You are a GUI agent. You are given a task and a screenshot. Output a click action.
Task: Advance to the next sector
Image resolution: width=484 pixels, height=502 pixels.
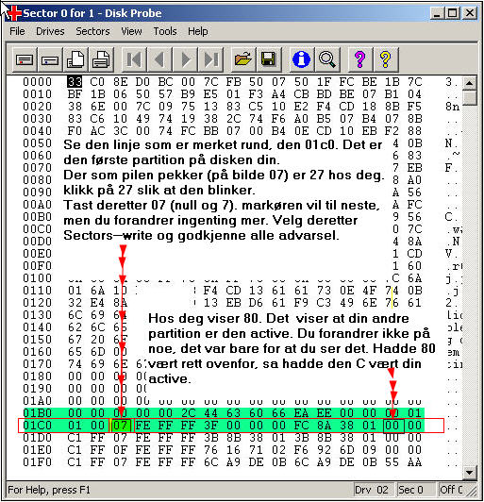pyautogui.click(x=185, y=59)
